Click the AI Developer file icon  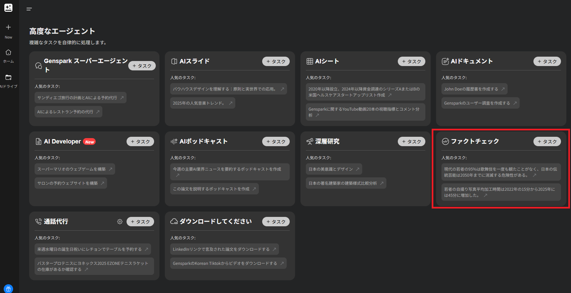39,141
